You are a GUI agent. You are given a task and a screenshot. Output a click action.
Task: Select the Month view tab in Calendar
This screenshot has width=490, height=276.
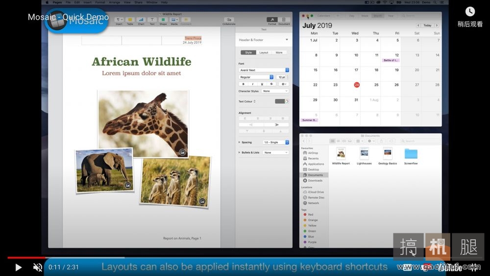(378, 16)
